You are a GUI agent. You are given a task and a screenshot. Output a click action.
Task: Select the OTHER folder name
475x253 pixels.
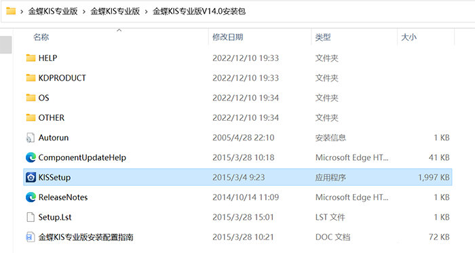(x=52, y=117)
